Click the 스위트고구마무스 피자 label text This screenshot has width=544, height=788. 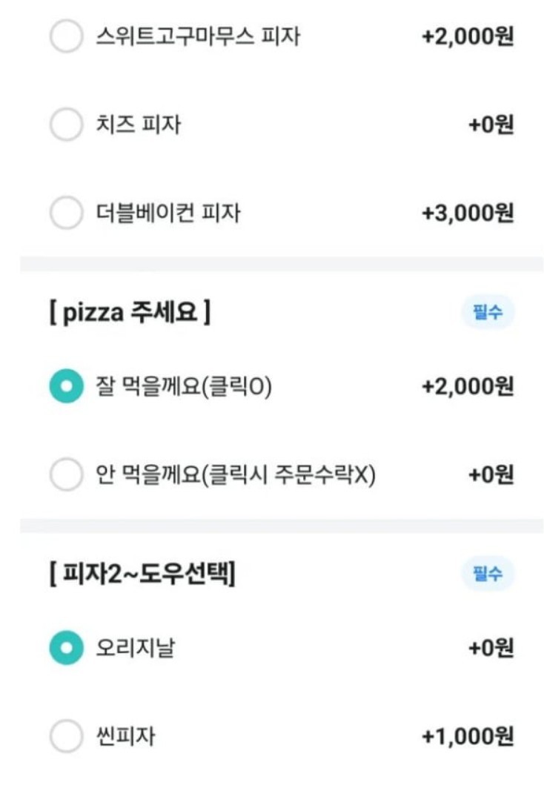tap(198, 36)
